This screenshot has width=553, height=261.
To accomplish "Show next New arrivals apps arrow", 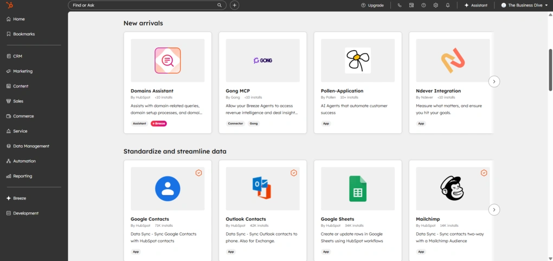I will point(494,81).
